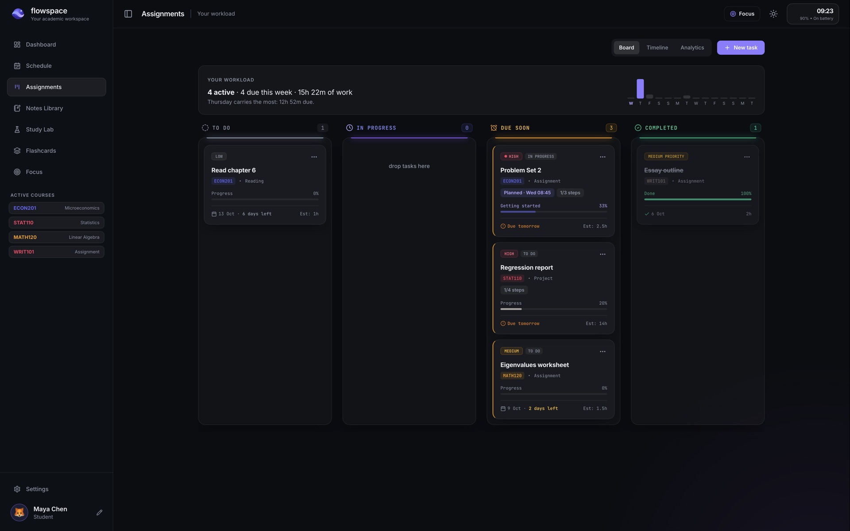This screenshot has height=531, width=850.
Task: Click check icon beside 6 Oct
Action: (647, 214)
